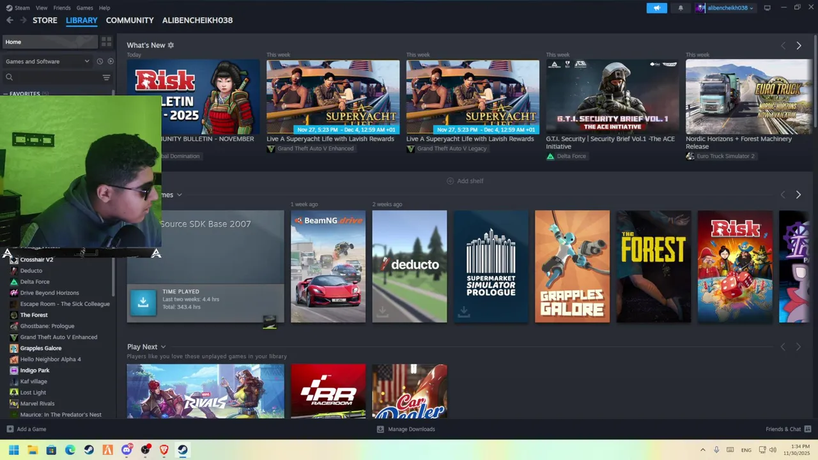The image size is (818, 460).
Task: Show hidden system tray icons chevron
Action: (x=703, y=450)
